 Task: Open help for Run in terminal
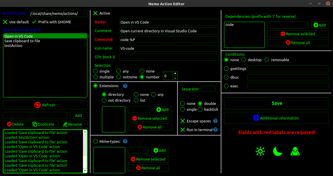pos(215,129)
